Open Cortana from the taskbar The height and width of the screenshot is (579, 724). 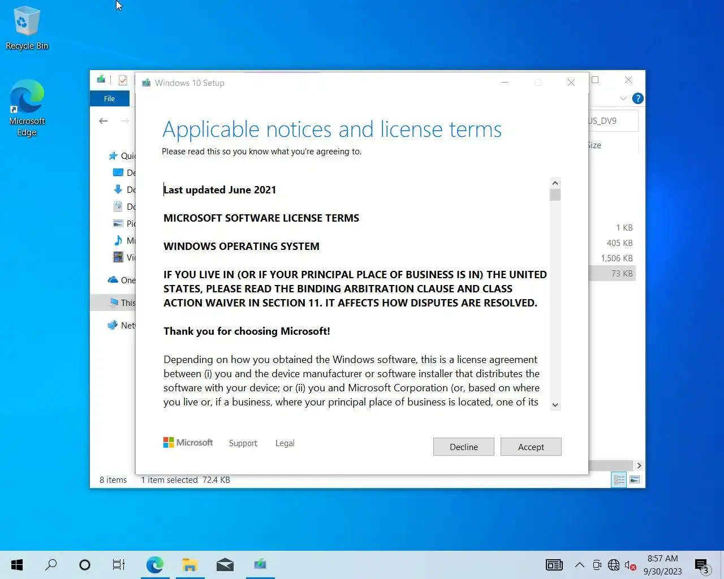pos(85,564)
